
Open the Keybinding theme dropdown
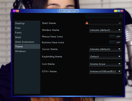pyautogui.click(x=105, y=57)
